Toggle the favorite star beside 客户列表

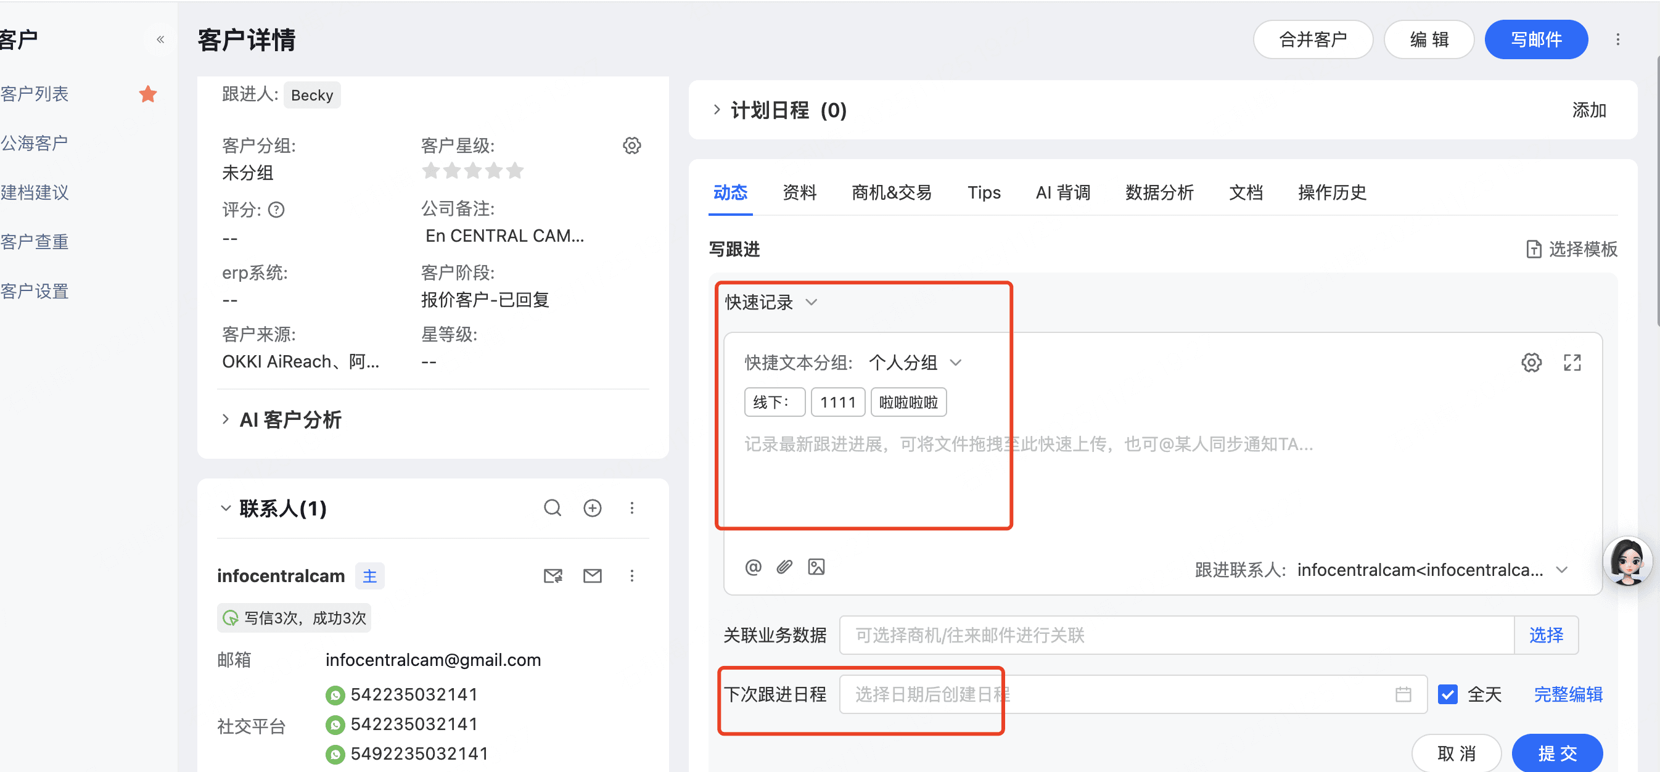tap(148, 94)
